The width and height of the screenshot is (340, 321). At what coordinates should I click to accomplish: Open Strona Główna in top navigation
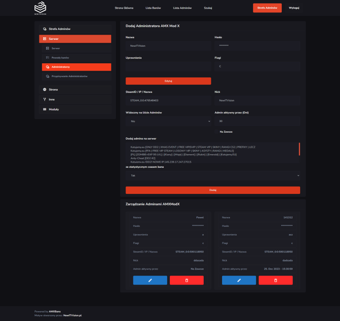[124, 8]
